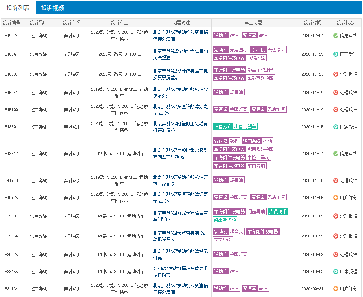Select complaint number 543312
This screenshot has height=297, width=363.
pos(11,154)
